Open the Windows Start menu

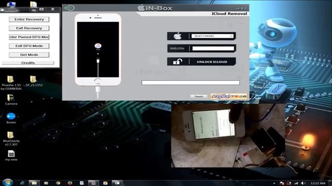point(8,182)
